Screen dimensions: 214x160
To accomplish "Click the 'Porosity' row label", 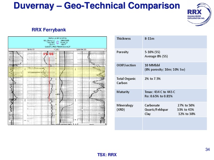I will [123, 52].
